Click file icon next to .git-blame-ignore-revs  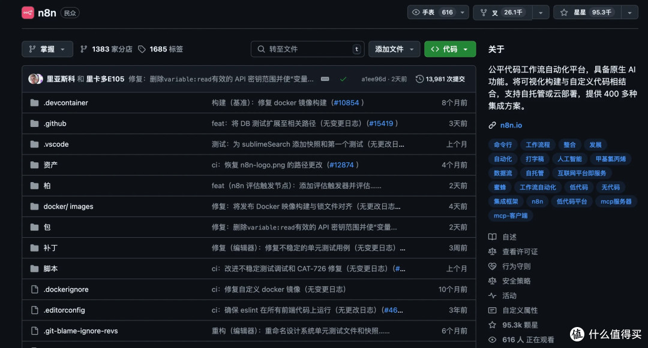click(x=35, y=331)
